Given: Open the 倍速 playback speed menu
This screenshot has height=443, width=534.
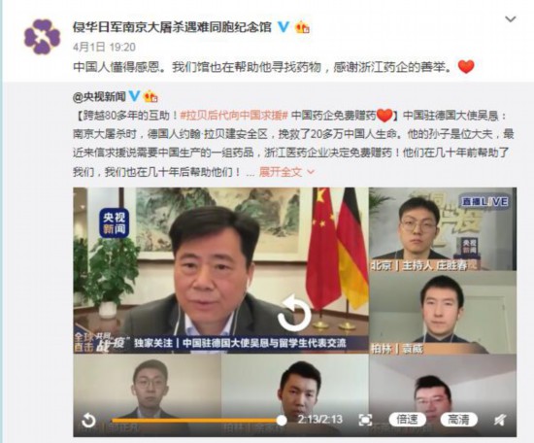Looking at the screenshot, I should (x=407, y=420).
